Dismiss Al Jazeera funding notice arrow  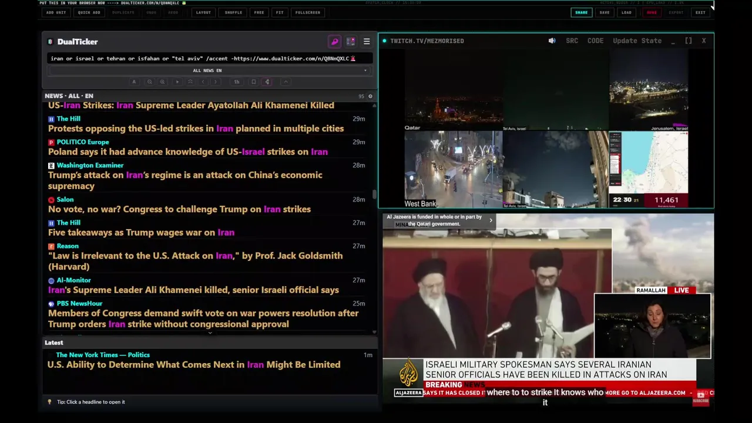(x=491, y=220)
